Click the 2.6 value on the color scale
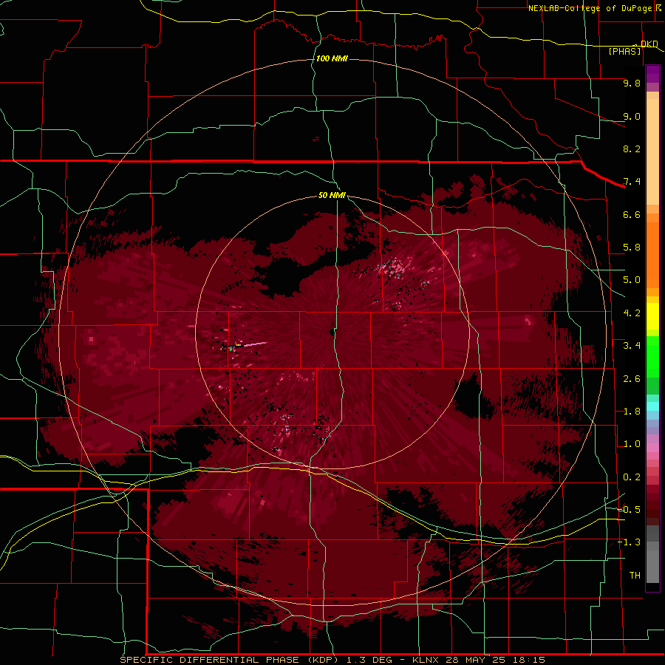Viewport: 665px width, 665px height. (632, 379)
